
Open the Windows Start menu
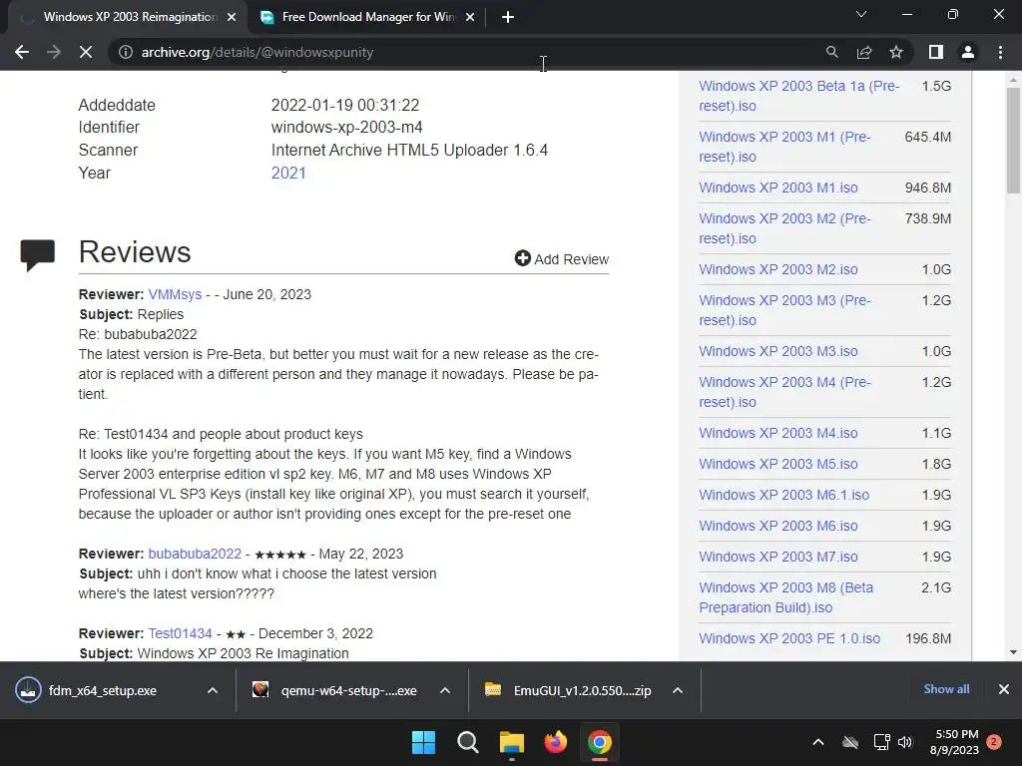(x=423, y=742)
